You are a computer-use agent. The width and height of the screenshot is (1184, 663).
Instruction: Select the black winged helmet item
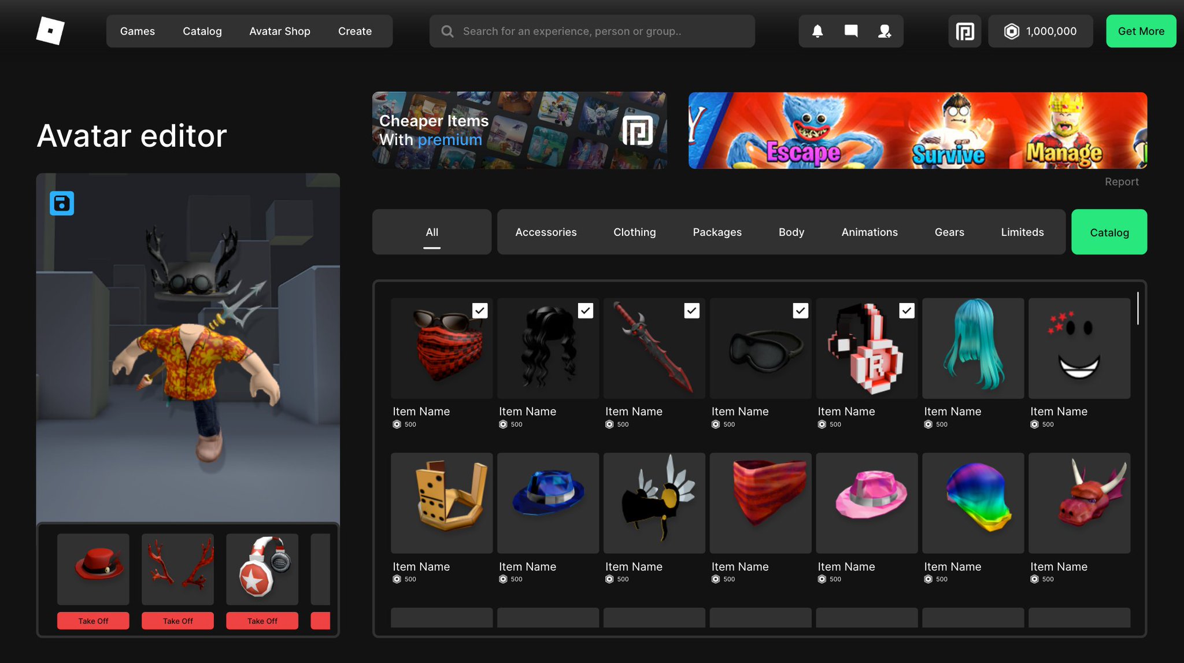(x=654, y=503)
